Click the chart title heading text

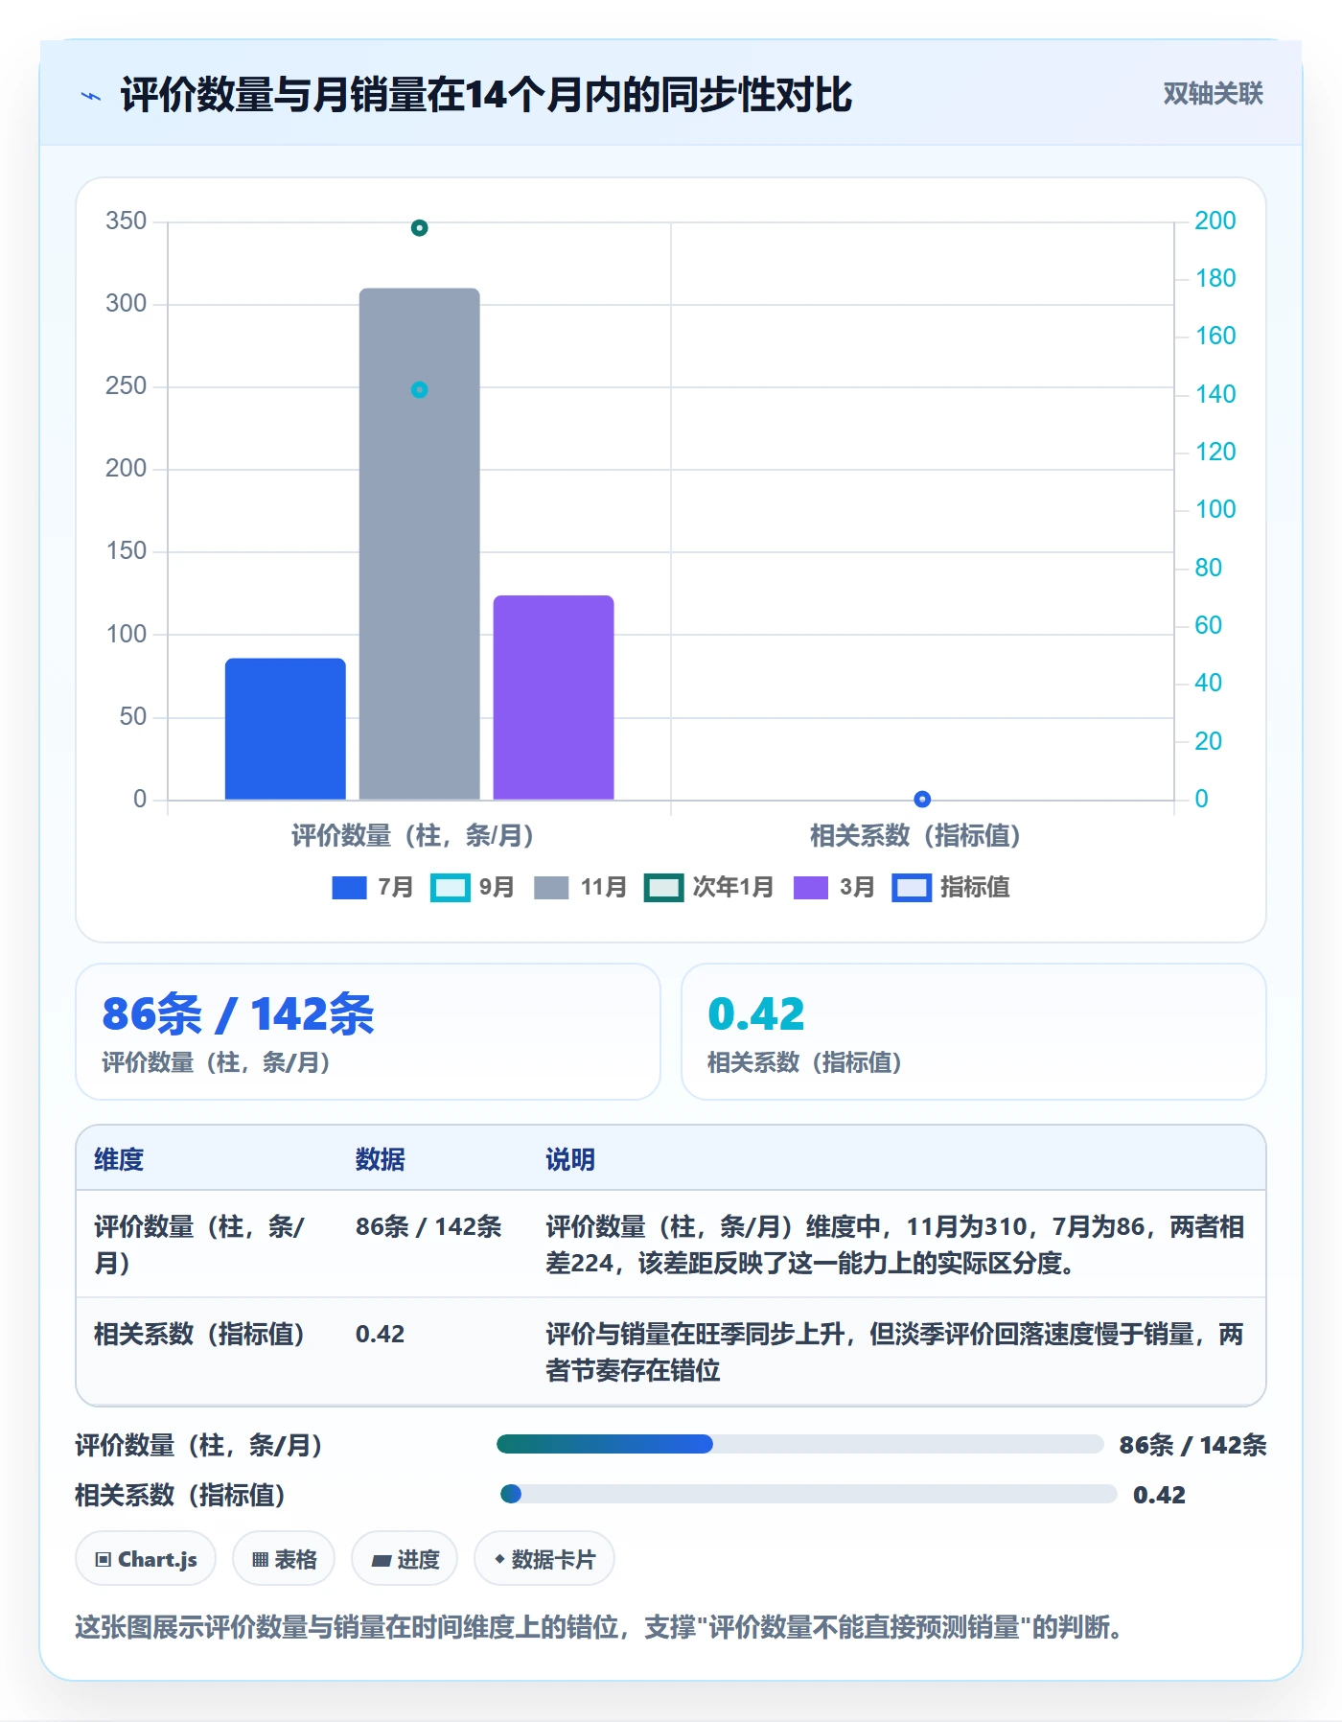point(486,95)
